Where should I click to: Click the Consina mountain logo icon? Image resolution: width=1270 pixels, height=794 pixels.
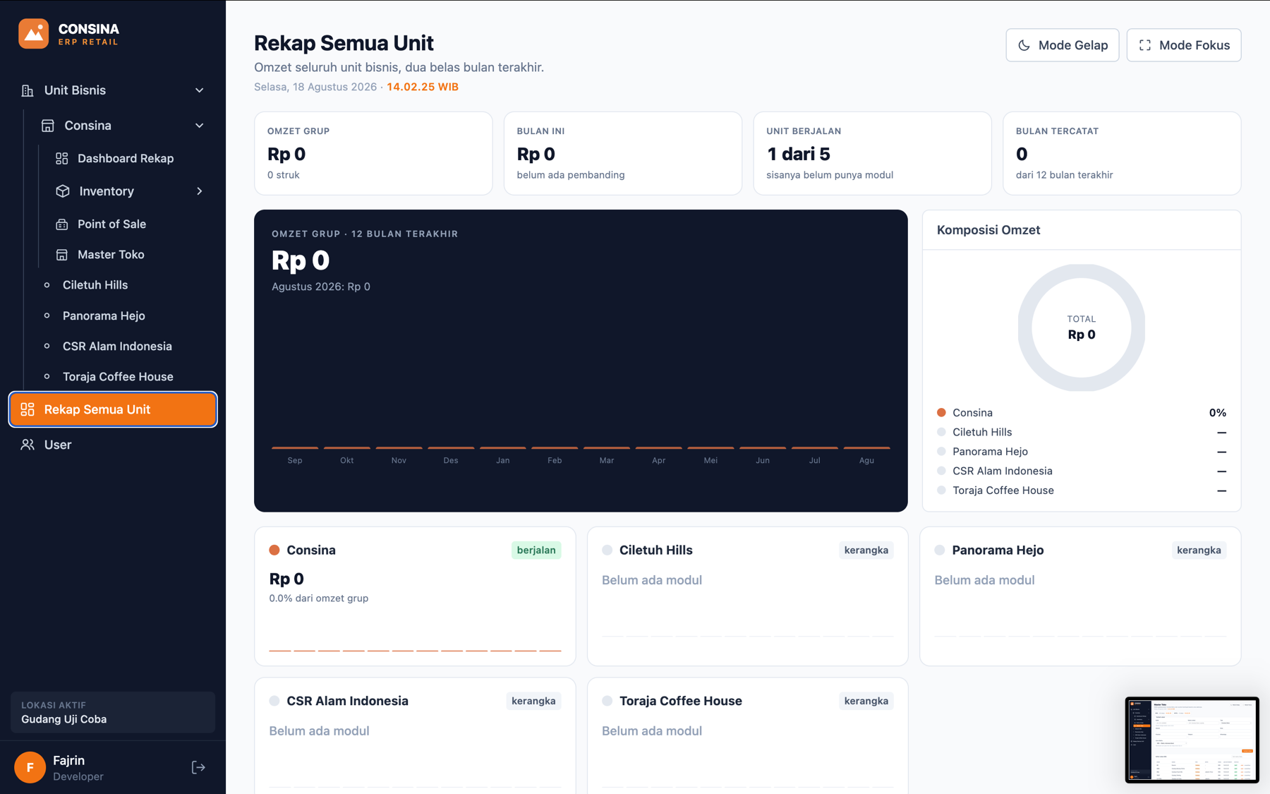[x=33, y=34]
